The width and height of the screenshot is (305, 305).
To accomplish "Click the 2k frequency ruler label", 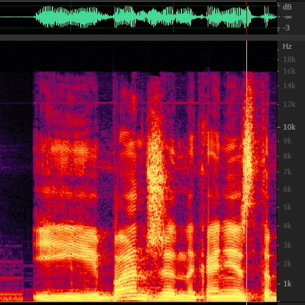I will pos(287,264).
